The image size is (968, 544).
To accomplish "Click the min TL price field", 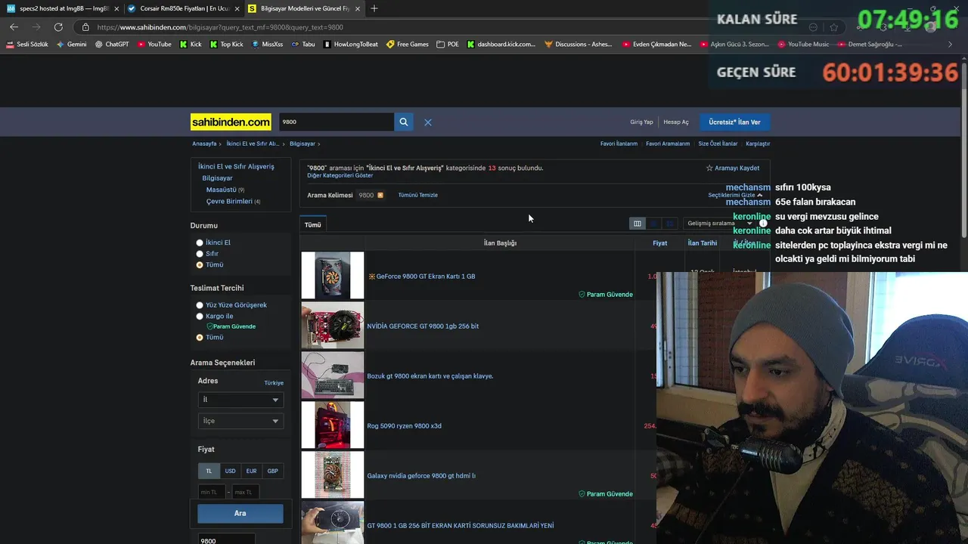I will 212,493.
